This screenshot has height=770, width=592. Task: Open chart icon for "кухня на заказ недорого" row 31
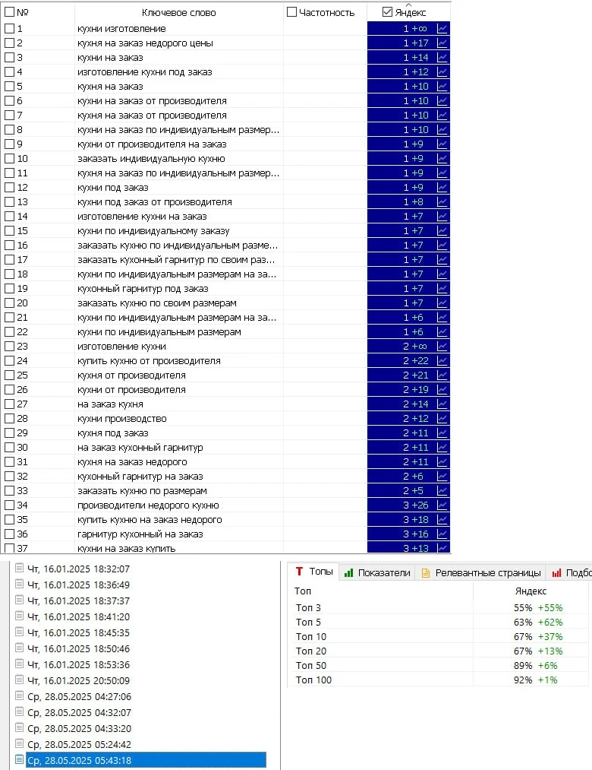(x=442, y=462)
